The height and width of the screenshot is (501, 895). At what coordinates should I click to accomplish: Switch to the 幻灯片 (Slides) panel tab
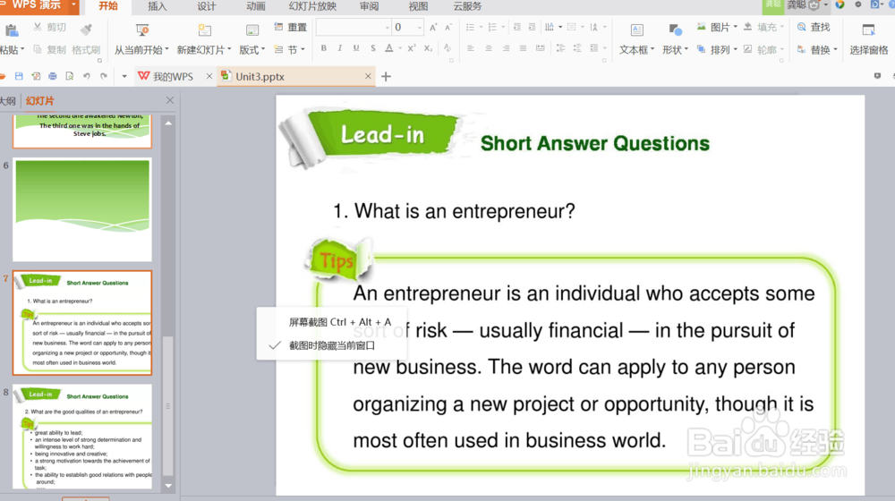(40, 101)
